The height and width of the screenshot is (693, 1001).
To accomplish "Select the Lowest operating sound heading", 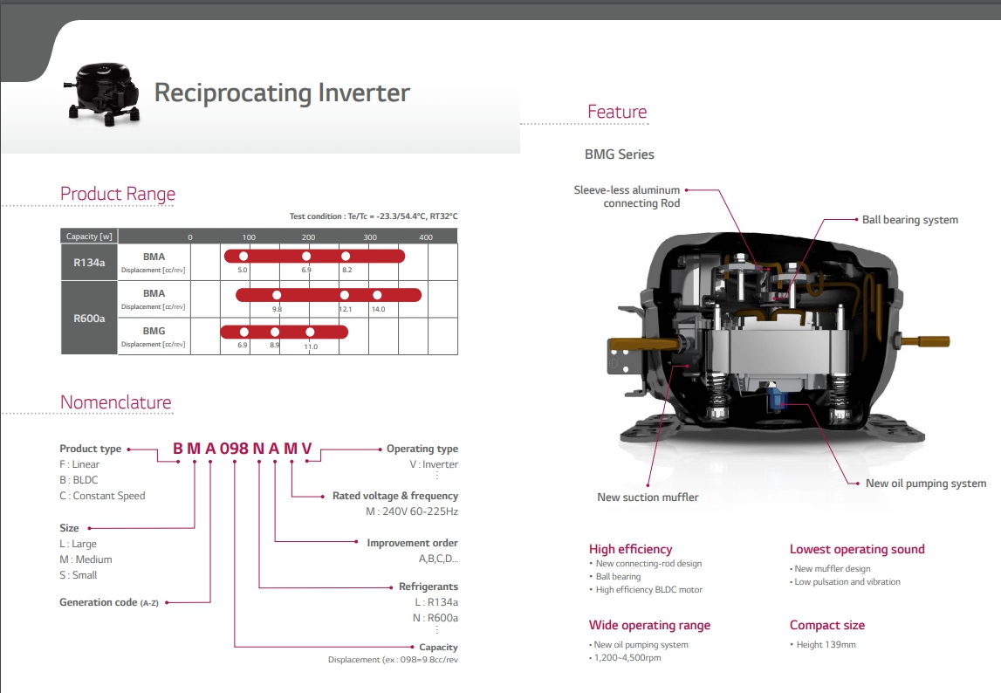I will click(856, 549).
